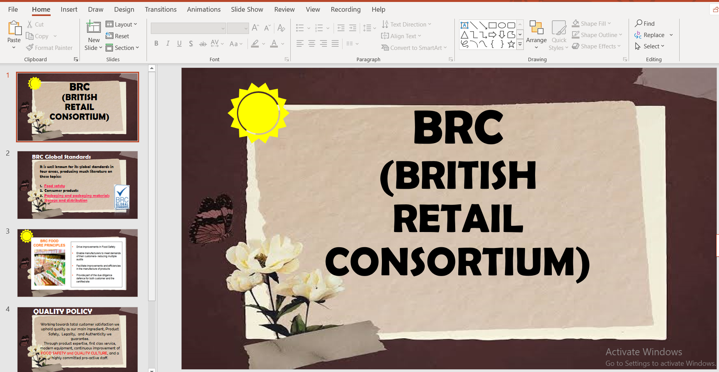Decrease the list indent level
Screen dimensions: 719x372
pyautogui.click(x=341, y=28)
